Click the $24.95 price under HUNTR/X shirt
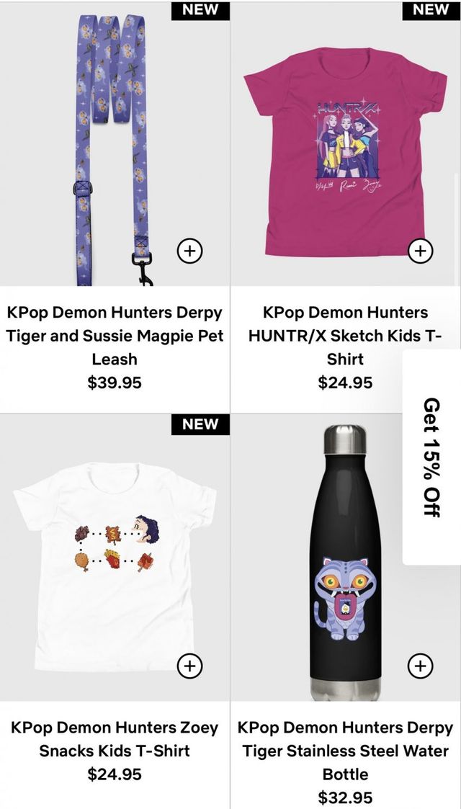This screenshot has height=809, width=461. 345,383
